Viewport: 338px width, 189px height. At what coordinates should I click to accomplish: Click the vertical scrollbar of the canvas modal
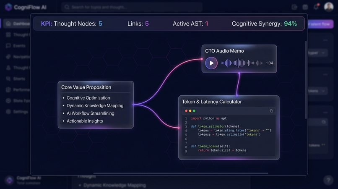tap(306, 80)
